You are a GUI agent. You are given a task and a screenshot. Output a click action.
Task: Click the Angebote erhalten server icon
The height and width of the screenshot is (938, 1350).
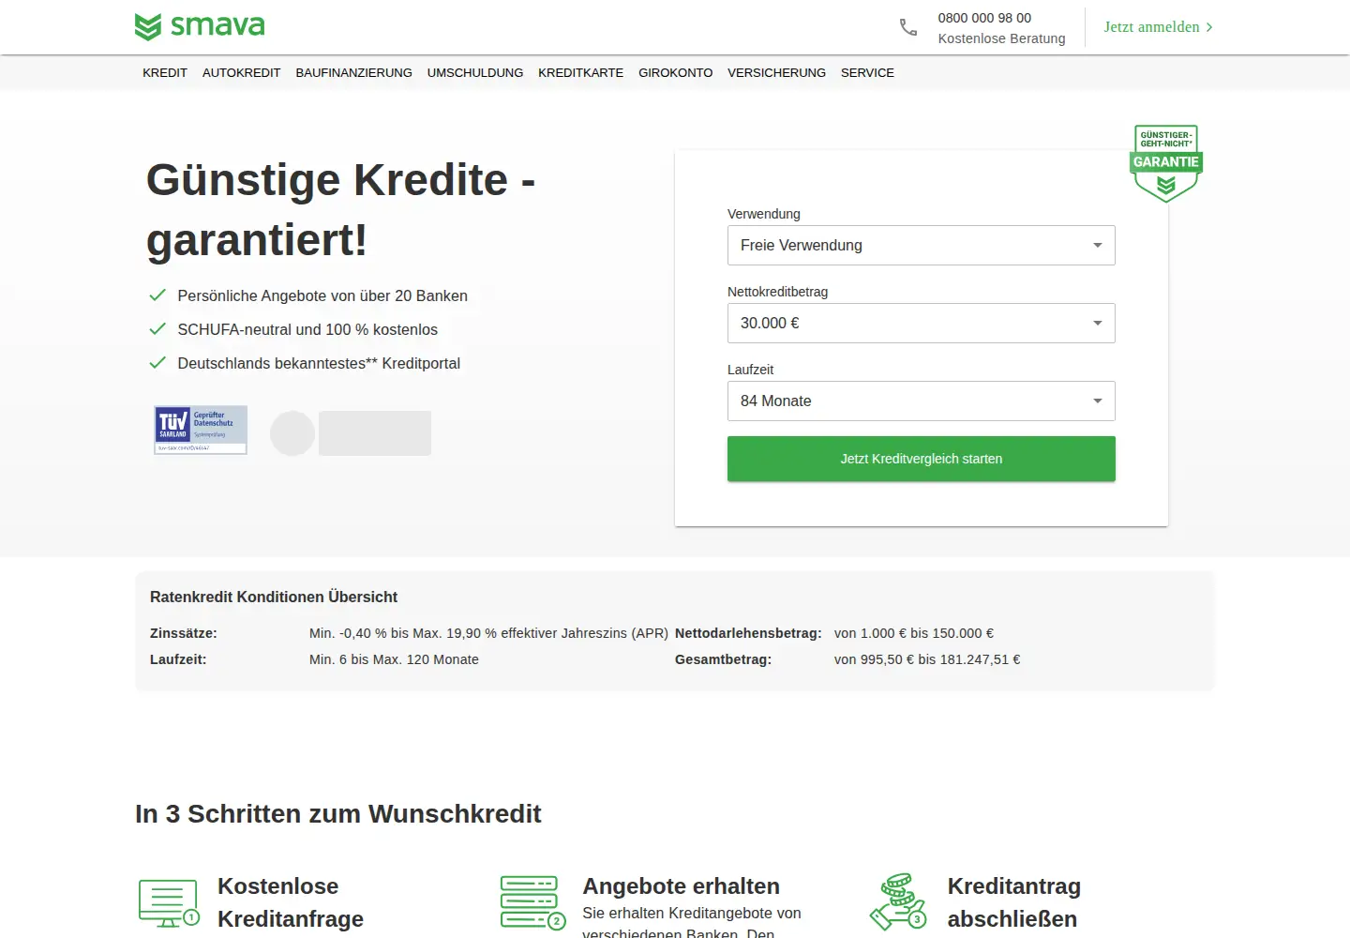[533, 902]
